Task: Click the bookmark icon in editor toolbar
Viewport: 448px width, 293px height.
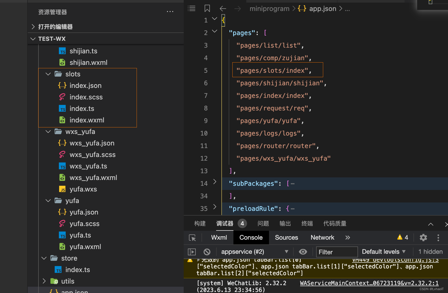Action: coord(207,9)
